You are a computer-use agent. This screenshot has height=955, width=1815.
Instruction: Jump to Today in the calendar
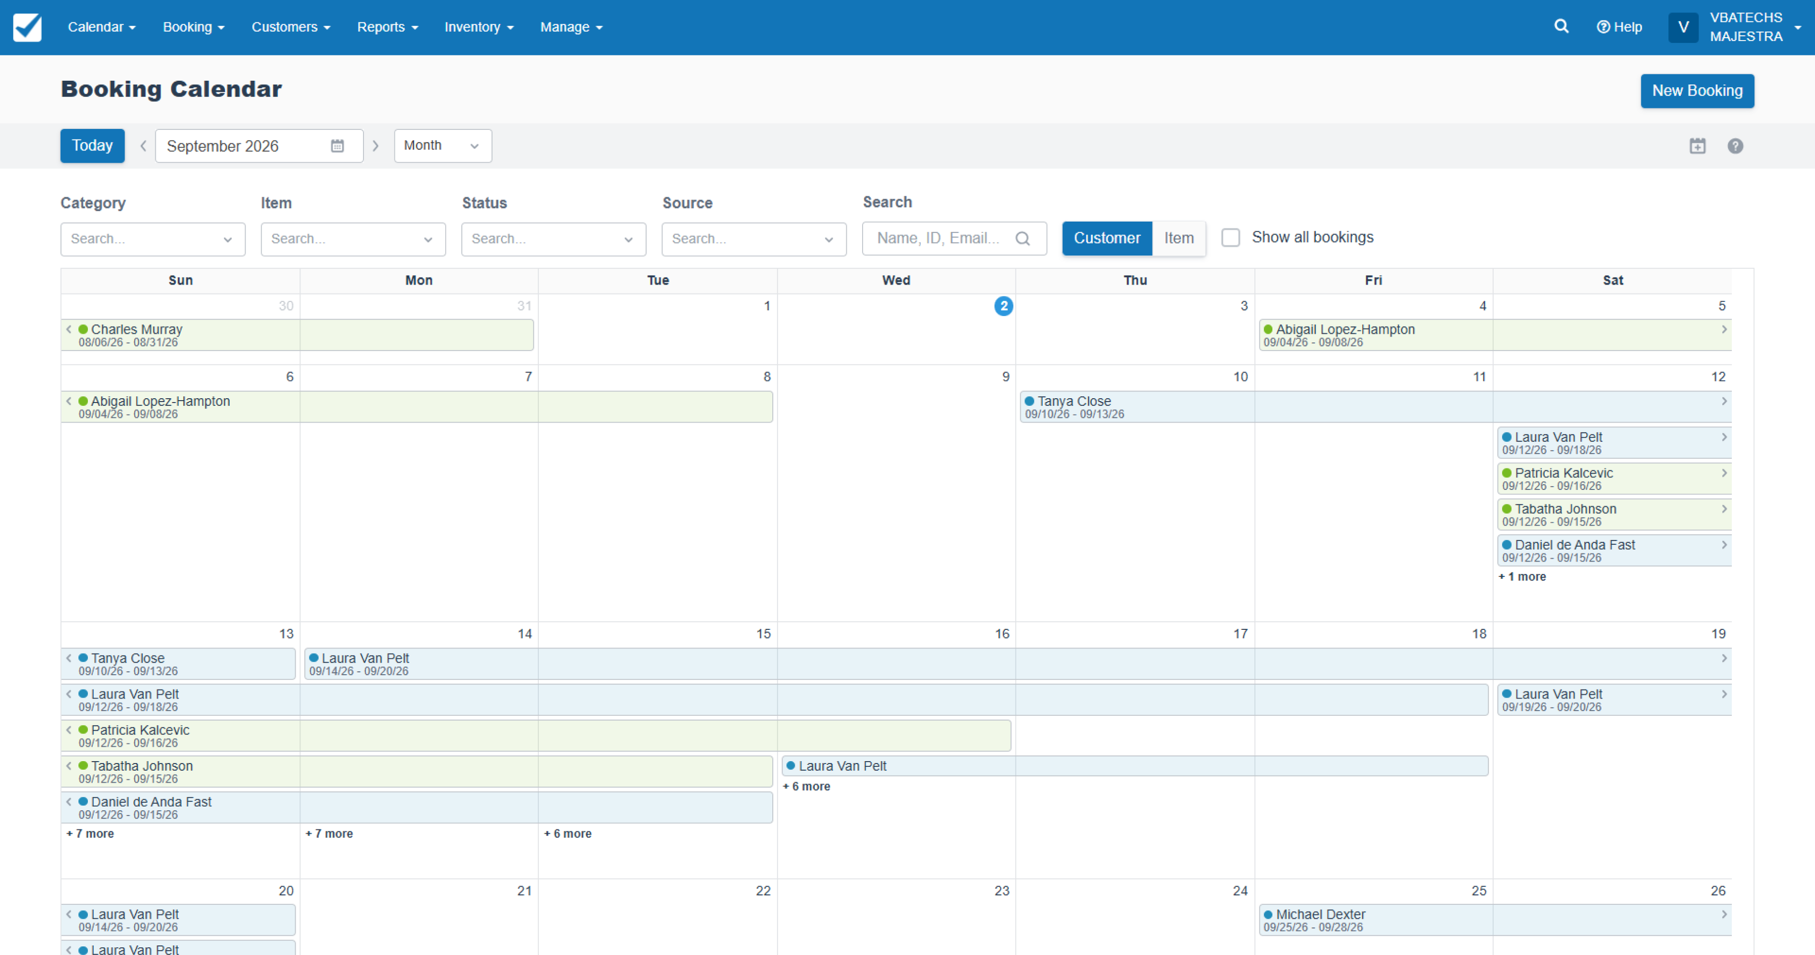[92, 146]
